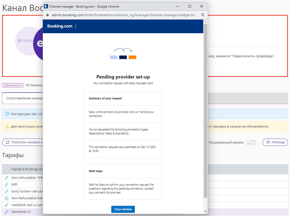This screenshot has height=216, width=290.
Task: Click the URL in the Chrome address bar
Action: coord(124,15)
